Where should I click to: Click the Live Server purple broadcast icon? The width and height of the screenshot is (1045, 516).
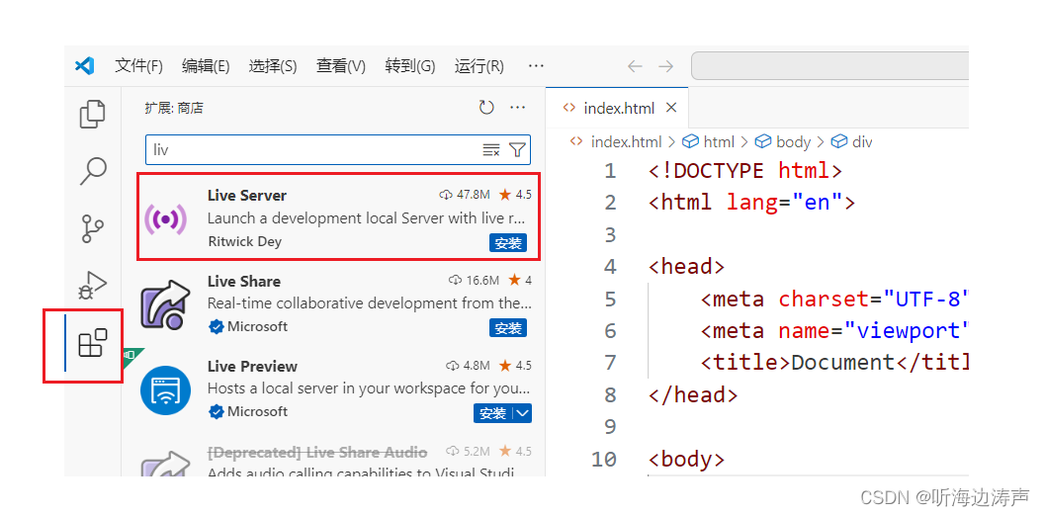coord(166,218)
